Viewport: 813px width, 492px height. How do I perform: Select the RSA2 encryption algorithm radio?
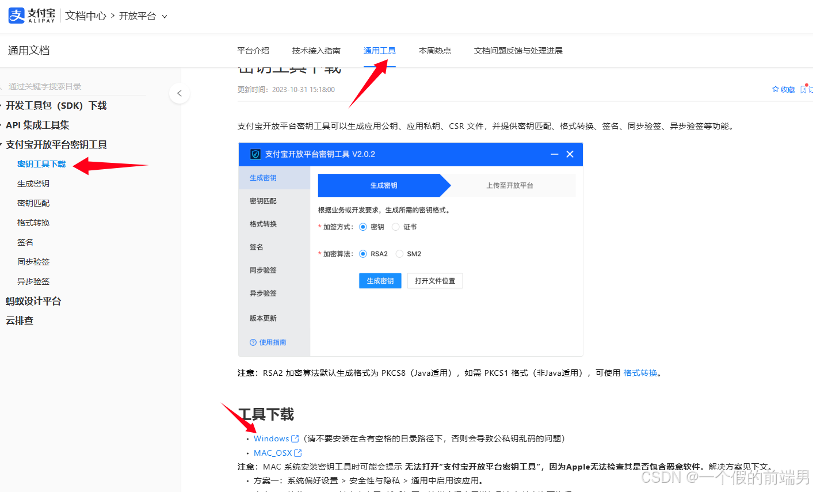363,254
